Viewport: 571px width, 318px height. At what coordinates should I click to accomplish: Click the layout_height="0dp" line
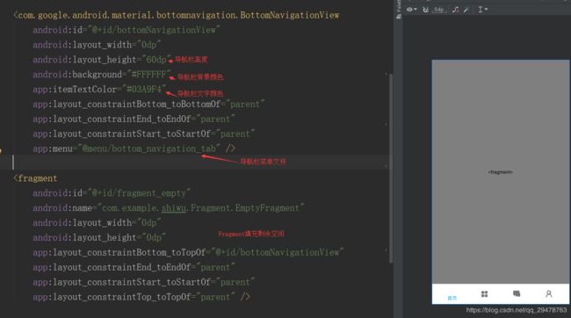[x=99, y=237]
